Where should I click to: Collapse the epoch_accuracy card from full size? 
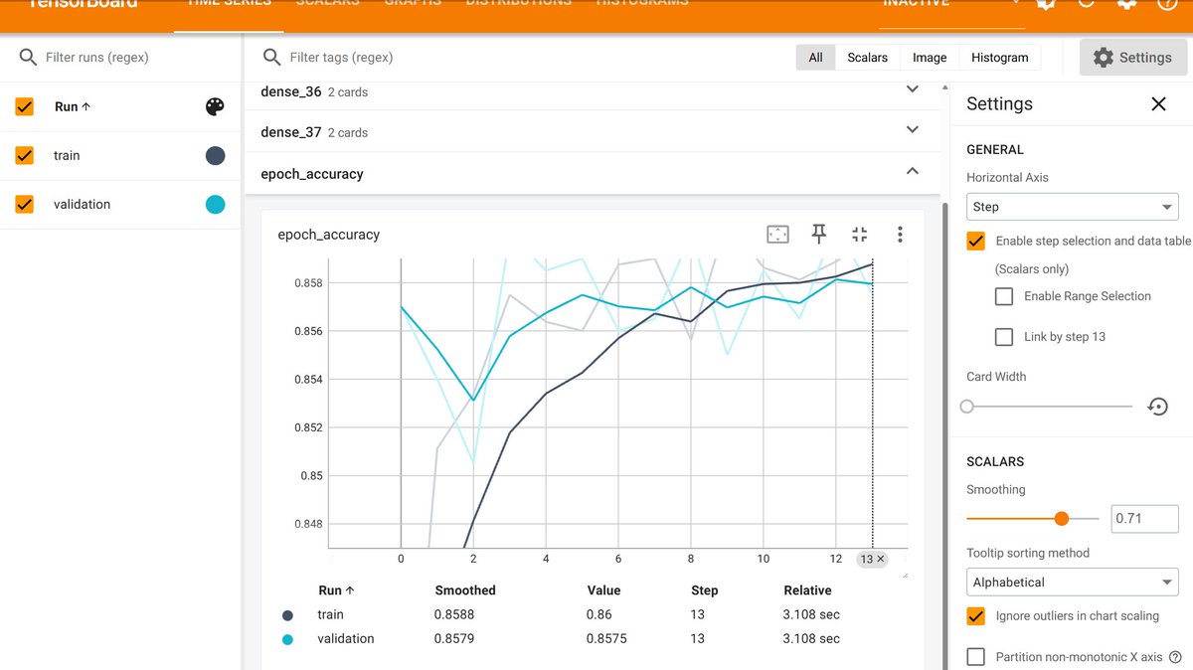(x=860, y=235)
